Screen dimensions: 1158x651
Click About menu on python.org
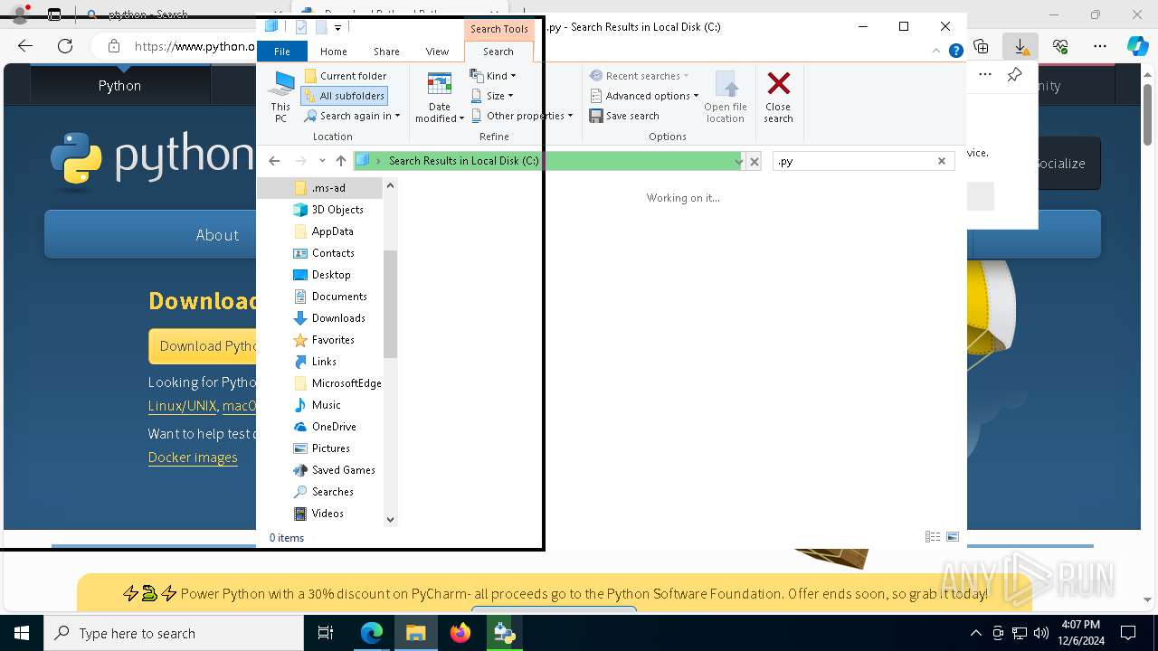click(217, 235)
